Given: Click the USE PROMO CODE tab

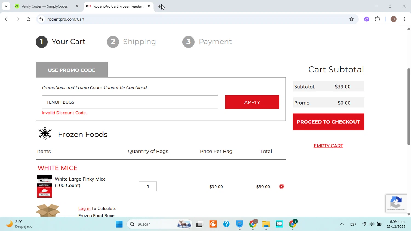Looking at the screenshot, I should click(72, 70).
